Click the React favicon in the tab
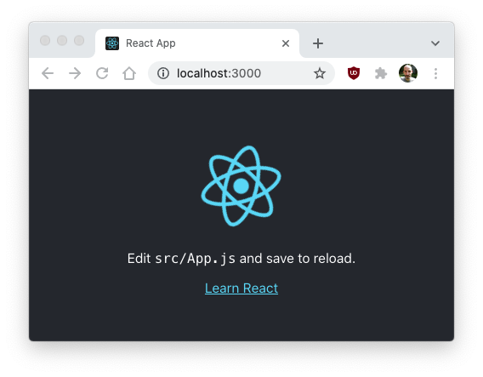This screenshot has height=377, width=483. click(x=112, y=43)
